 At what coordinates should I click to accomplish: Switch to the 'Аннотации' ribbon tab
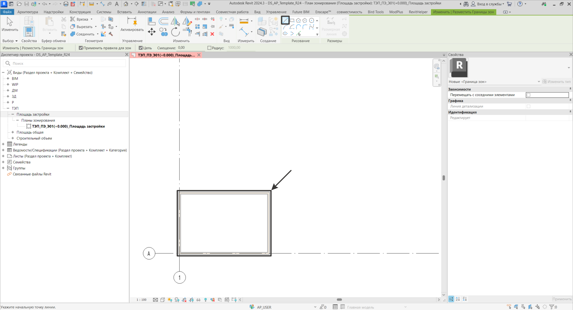coord(147,12)
